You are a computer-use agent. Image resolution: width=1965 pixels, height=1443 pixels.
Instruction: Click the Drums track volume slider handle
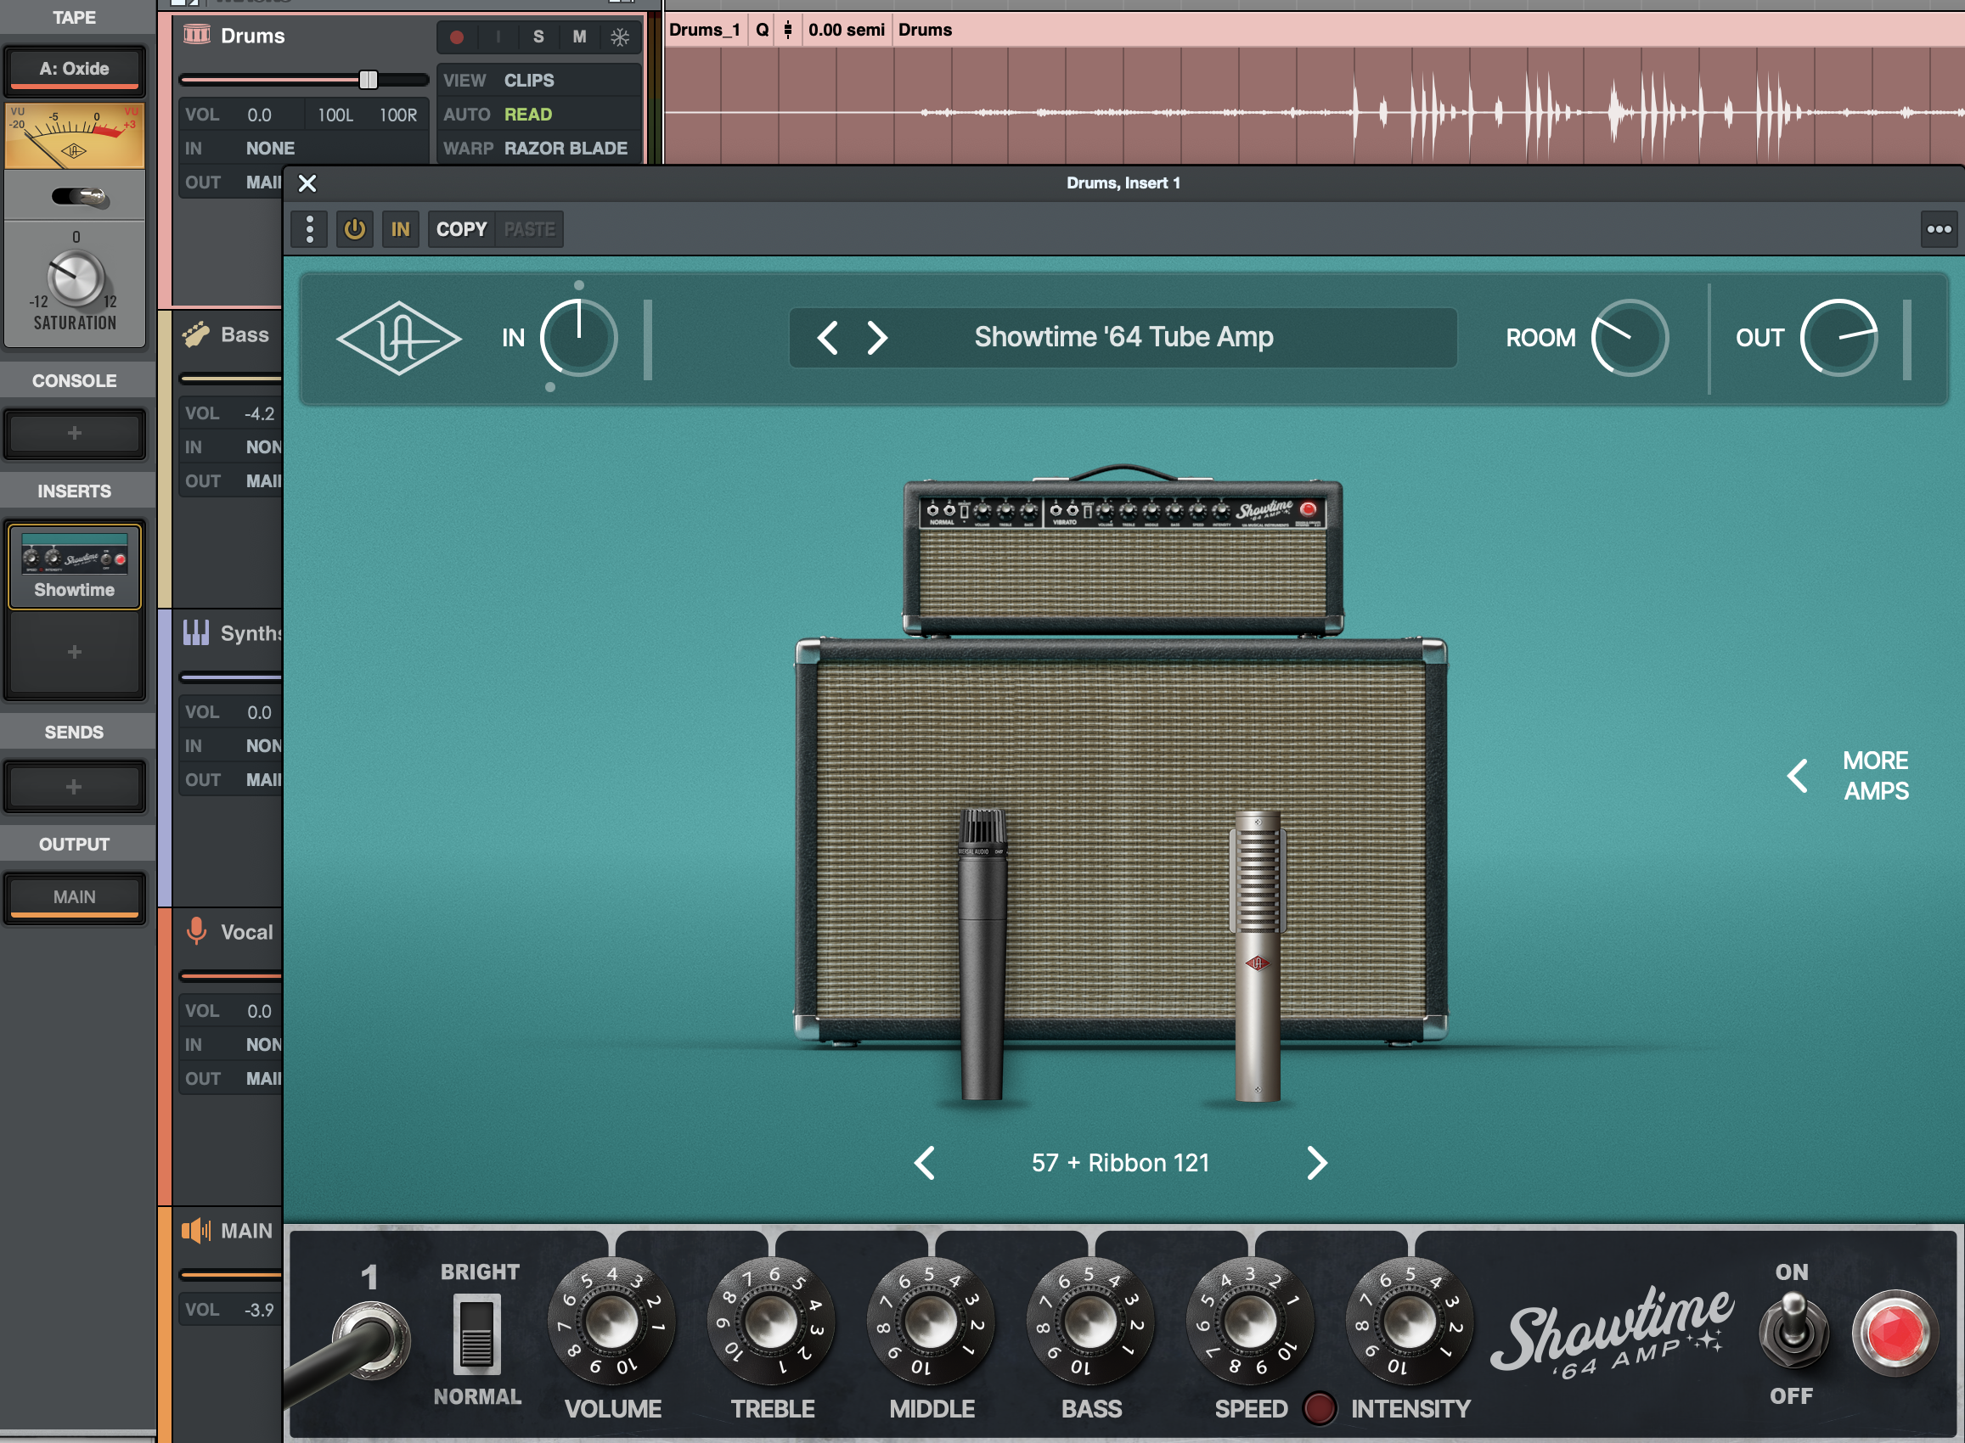[369, 81]
